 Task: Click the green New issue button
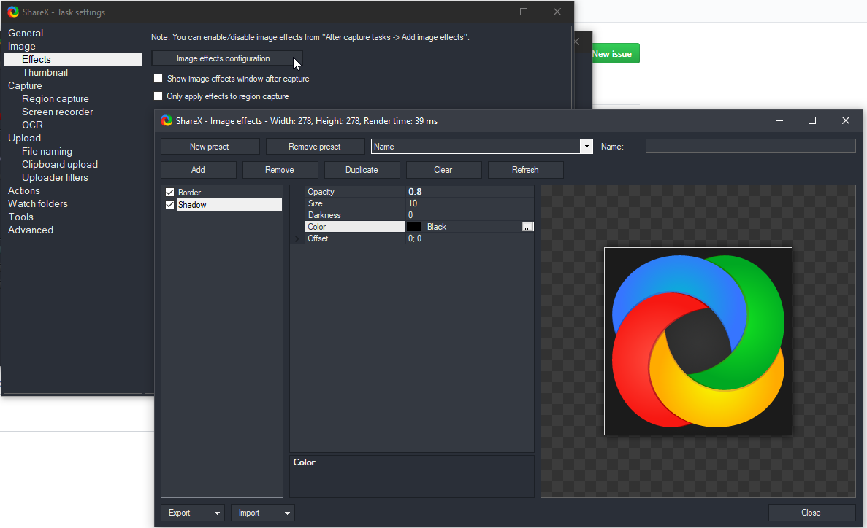(x=614, y=53)
